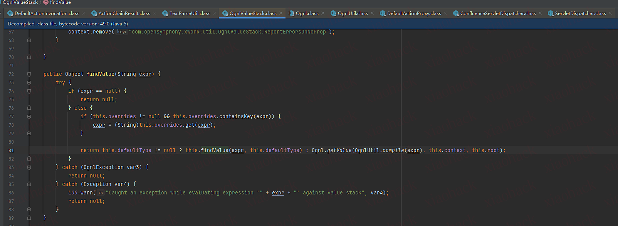Click getValue call on line 81
The height and width of the screenshot is (226, 618).
339,150
